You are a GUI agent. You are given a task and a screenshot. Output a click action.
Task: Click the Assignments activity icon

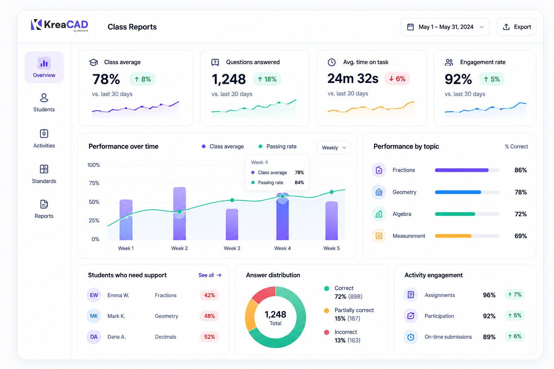410,295
